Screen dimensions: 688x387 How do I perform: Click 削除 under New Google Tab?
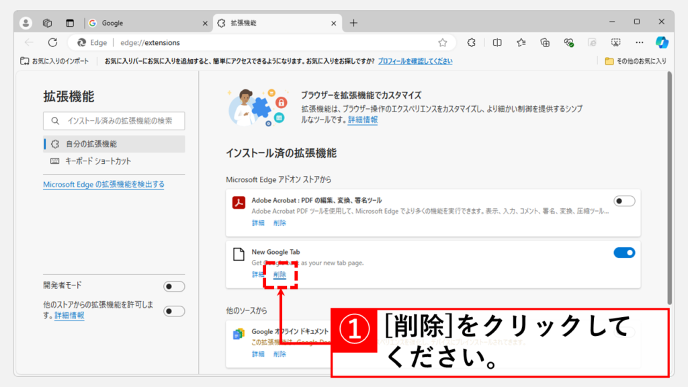click(x=279, y=275)
